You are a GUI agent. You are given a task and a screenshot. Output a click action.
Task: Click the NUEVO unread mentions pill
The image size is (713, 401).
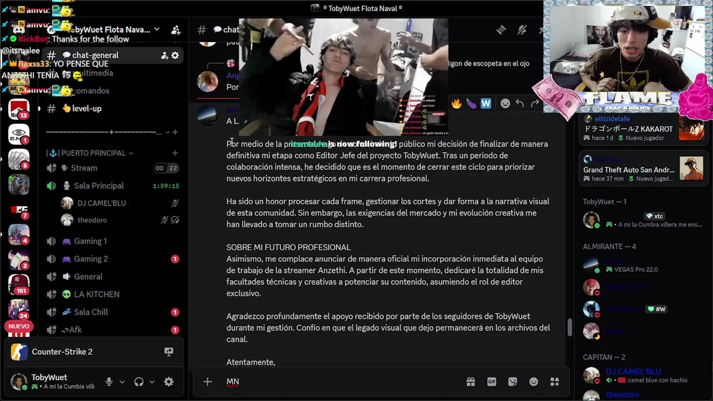click(18, 326)
